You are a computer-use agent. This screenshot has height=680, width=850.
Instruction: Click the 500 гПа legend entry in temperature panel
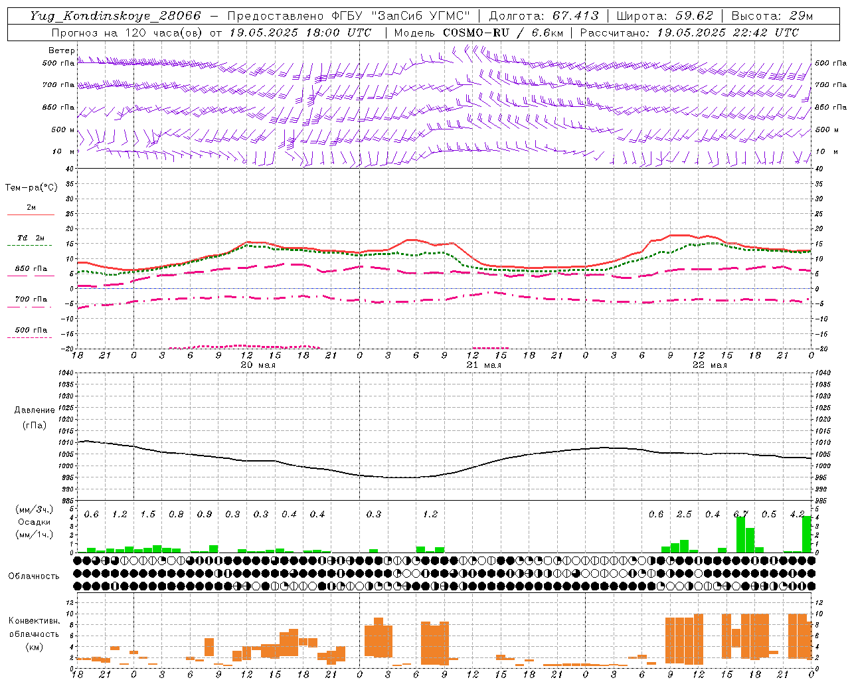[x=31, y=330]
